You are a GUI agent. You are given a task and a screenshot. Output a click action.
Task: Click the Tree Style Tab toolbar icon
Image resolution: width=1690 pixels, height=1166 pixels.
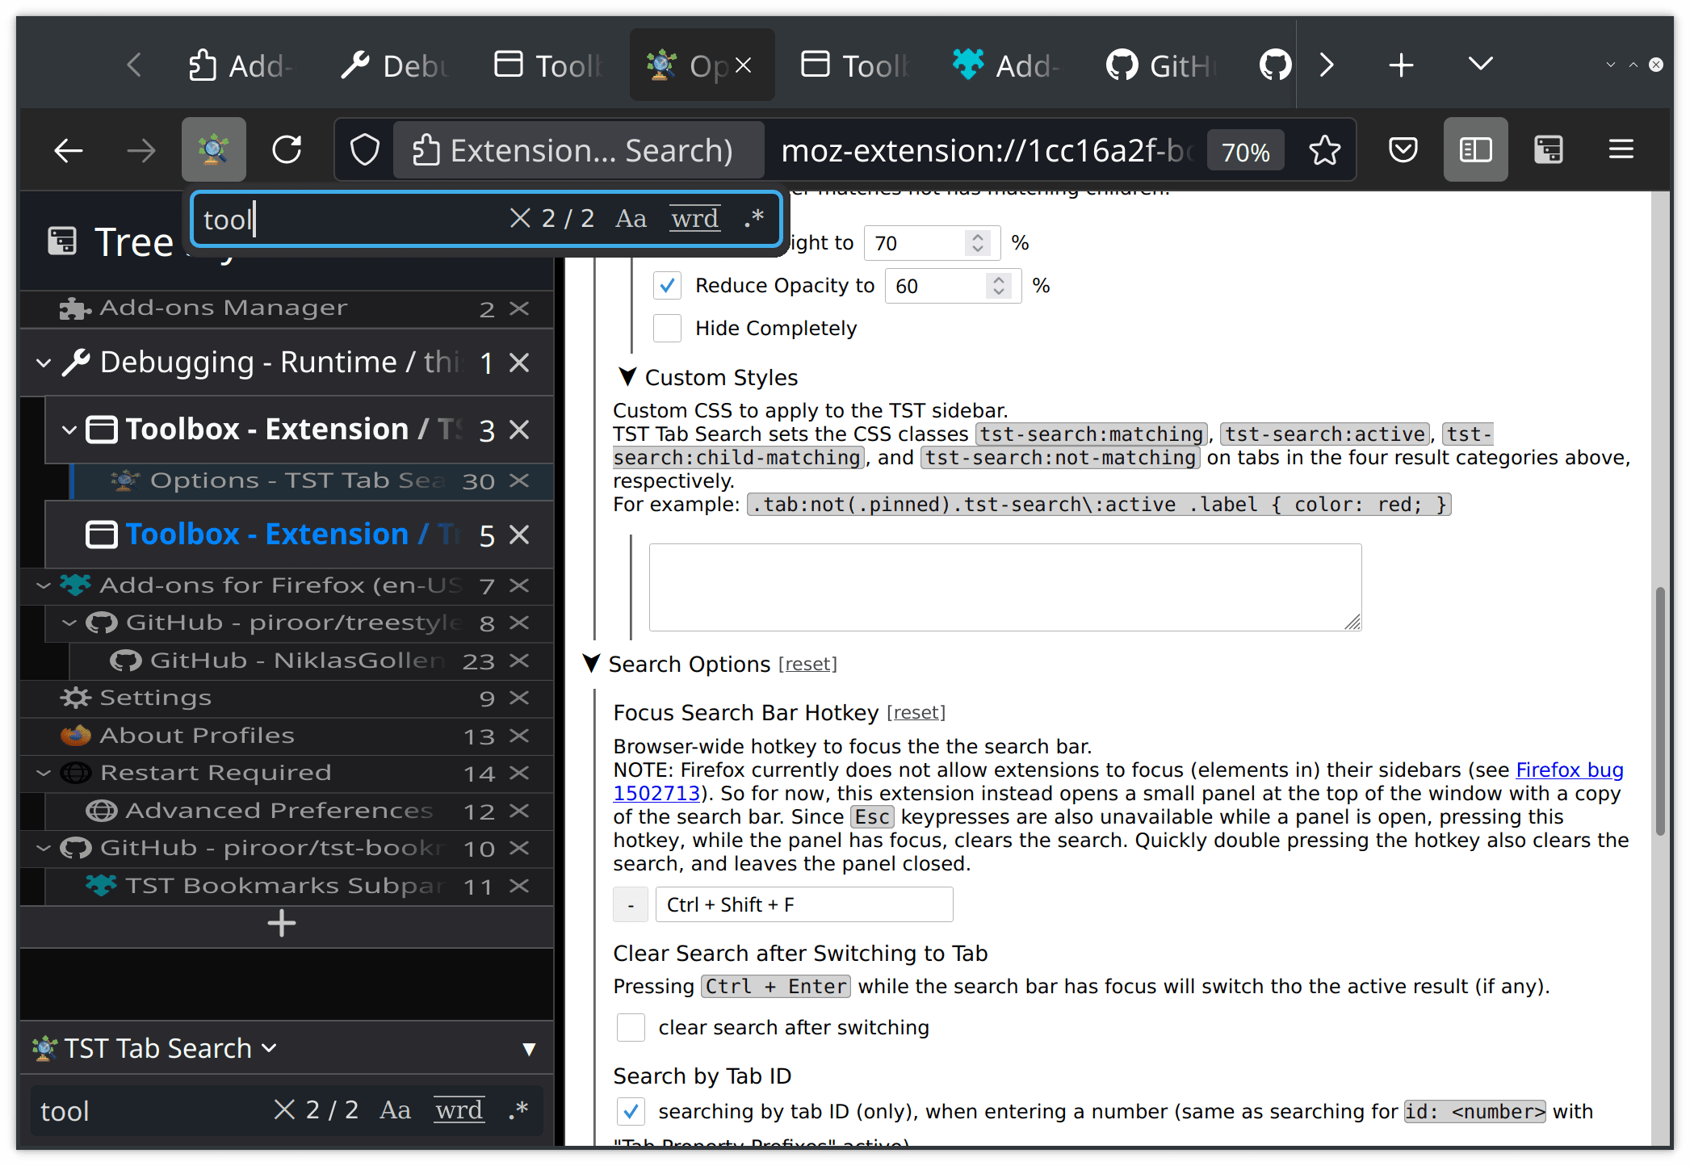[x=1548, y=150]
